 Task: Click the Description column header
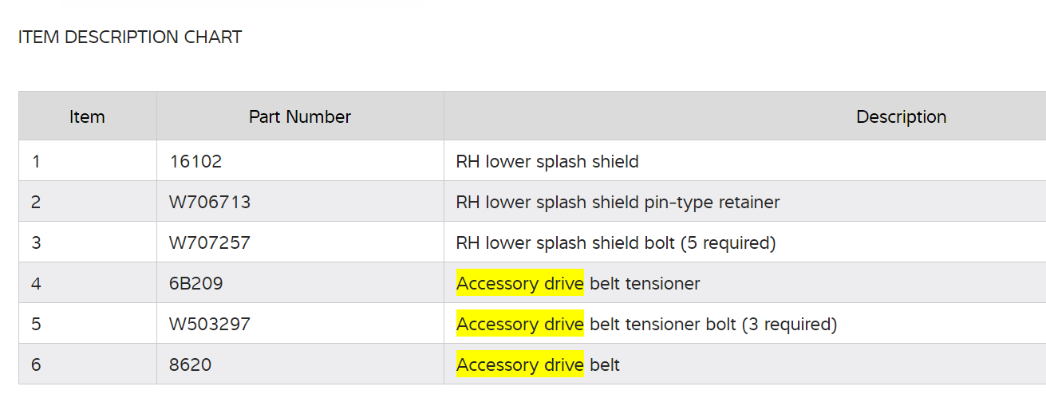[901, 116]
